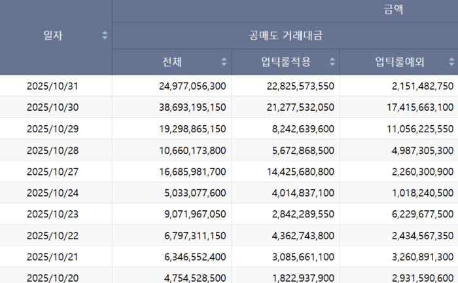Sort by the 업틱룰예외 column arrows
The image size is (458, 283).
tap(451, 62)
